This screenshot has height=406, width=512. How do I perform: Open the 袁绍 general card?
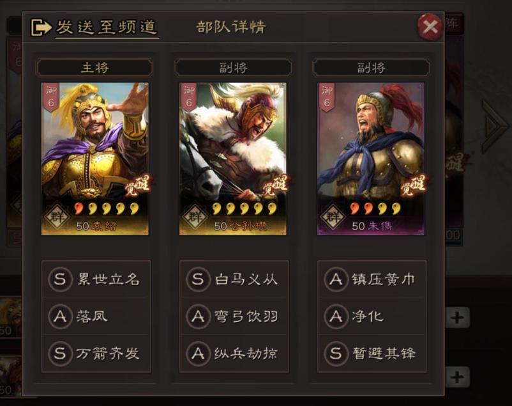coord(94,159)
